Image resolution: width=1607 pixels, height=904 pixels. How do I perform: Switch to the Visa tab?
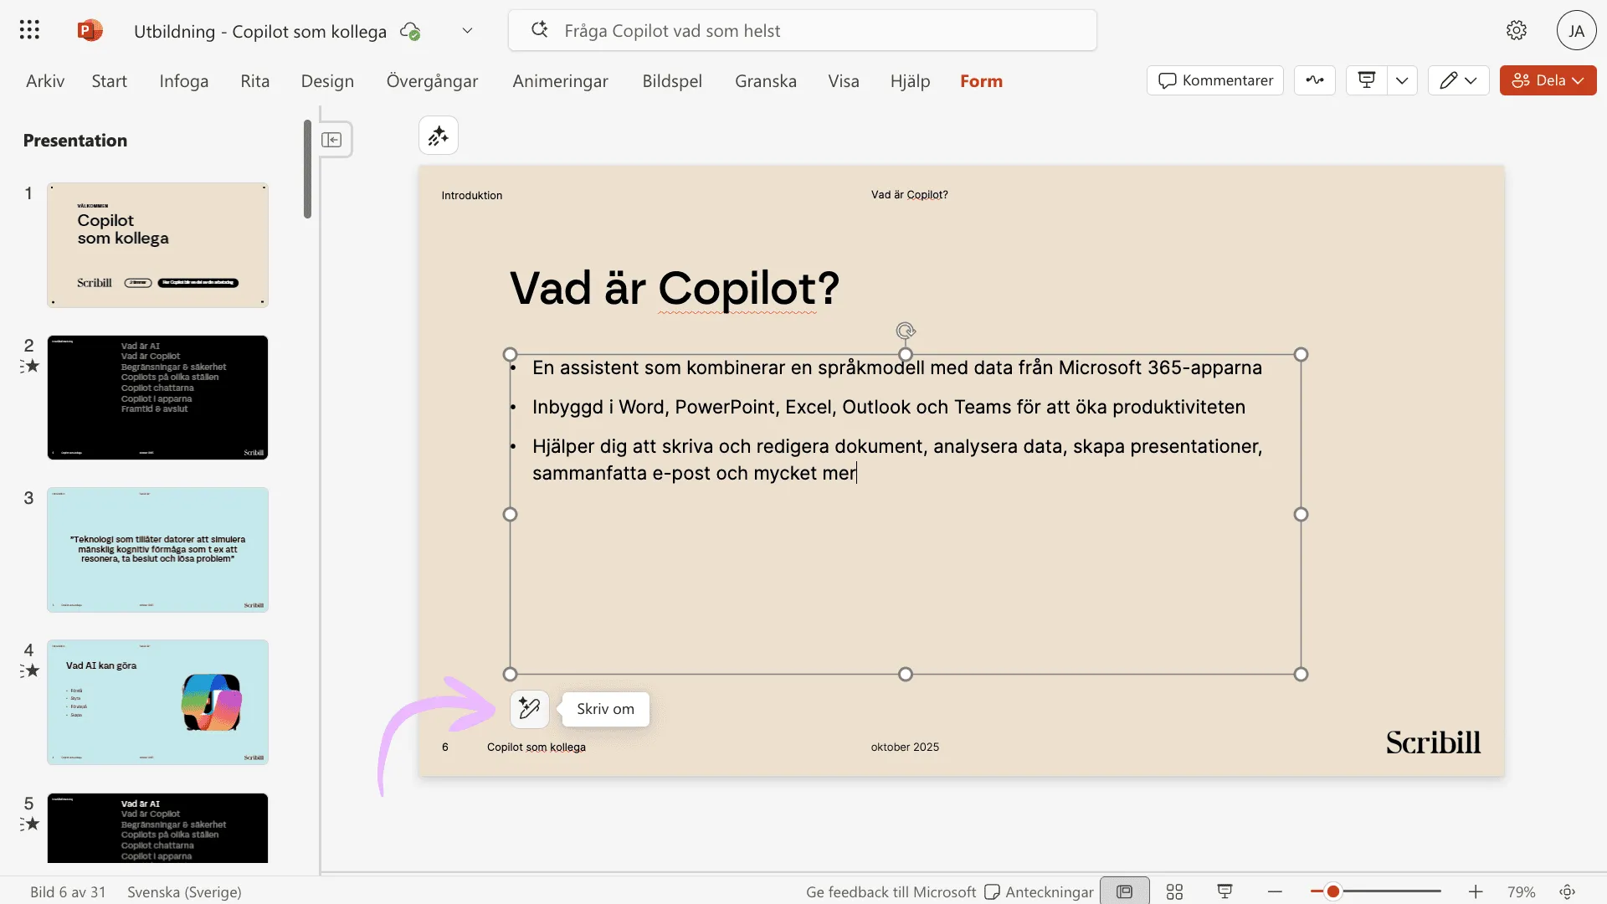844,81
